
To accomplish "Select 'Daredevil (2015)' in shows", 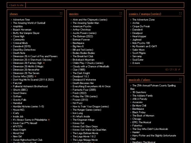I will [x=22, y=46].
